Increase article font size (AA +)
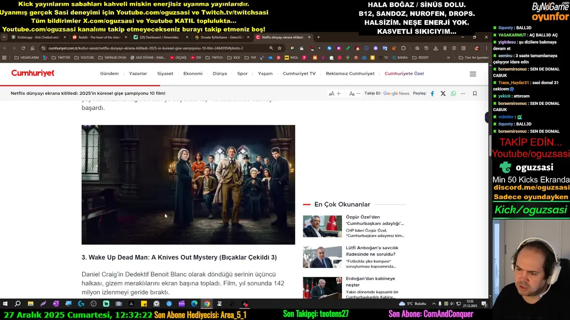 point(334,93)
